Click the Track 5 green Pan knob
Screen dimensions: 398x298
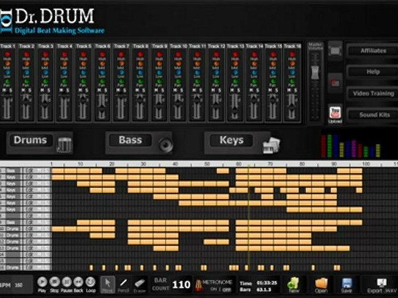click(x=83, y=82)
